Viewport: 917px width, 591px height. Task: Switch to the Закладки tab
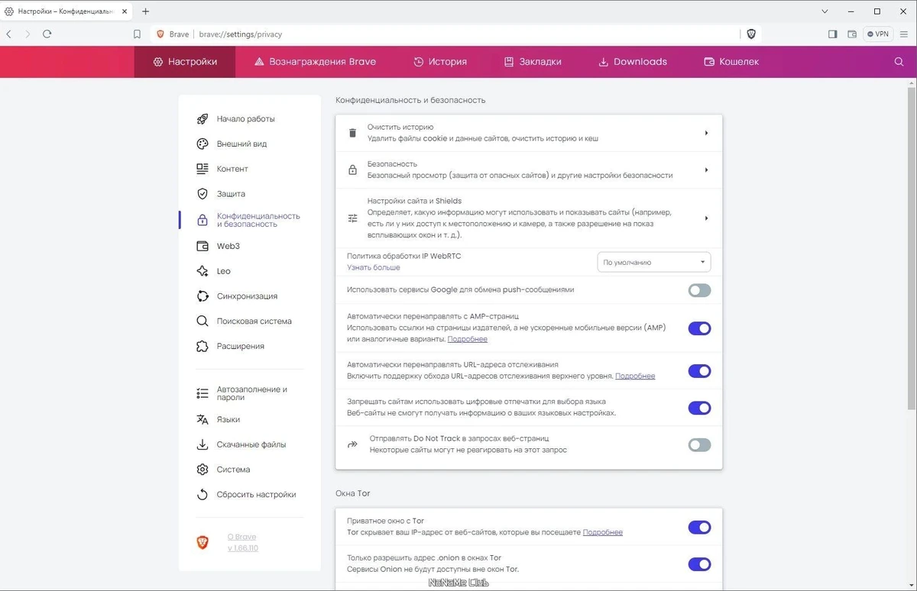(x=533, y=62)
